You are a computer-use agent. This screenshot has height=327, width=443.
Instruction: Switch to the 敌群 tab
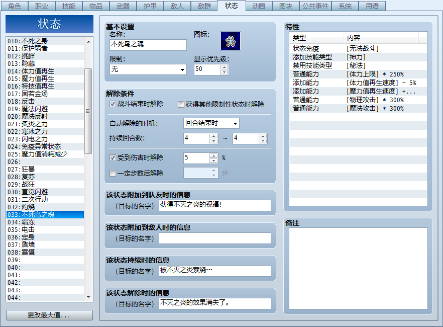[x=204, y=6]
